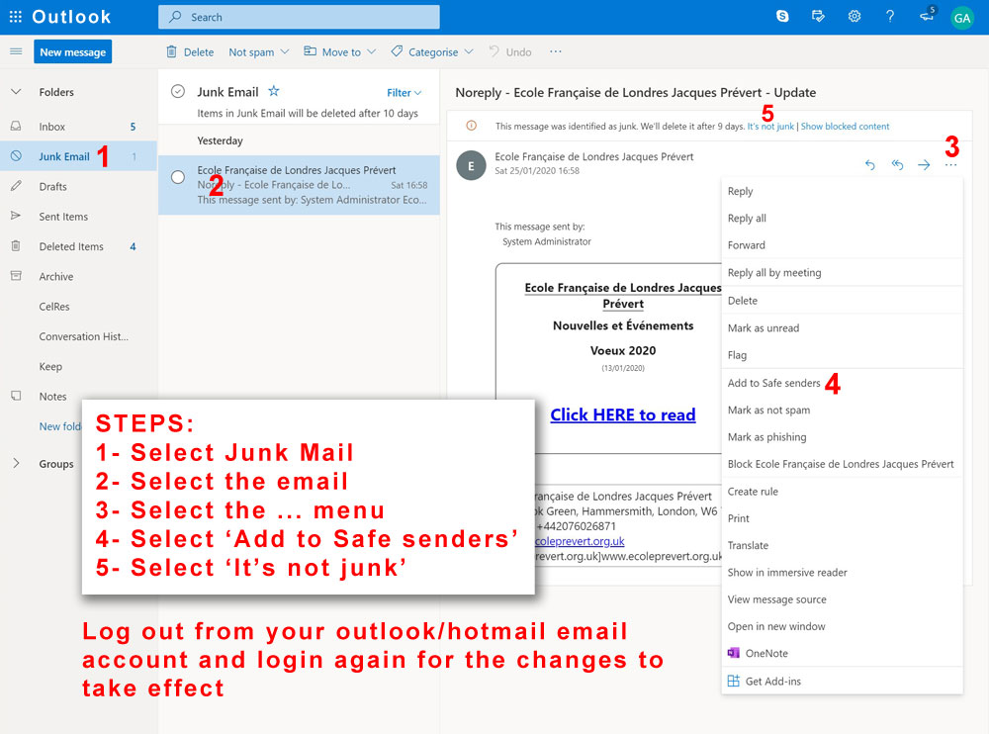Click the Delete trash icon in toolbar

[x=171, y=51]
